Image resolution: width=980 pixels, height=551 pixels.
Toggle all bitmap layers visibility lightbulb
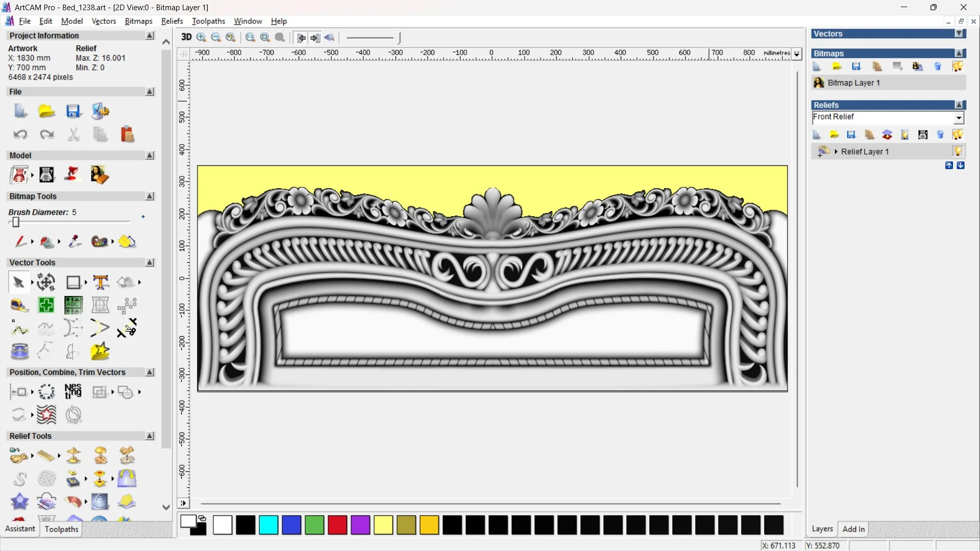958,67
